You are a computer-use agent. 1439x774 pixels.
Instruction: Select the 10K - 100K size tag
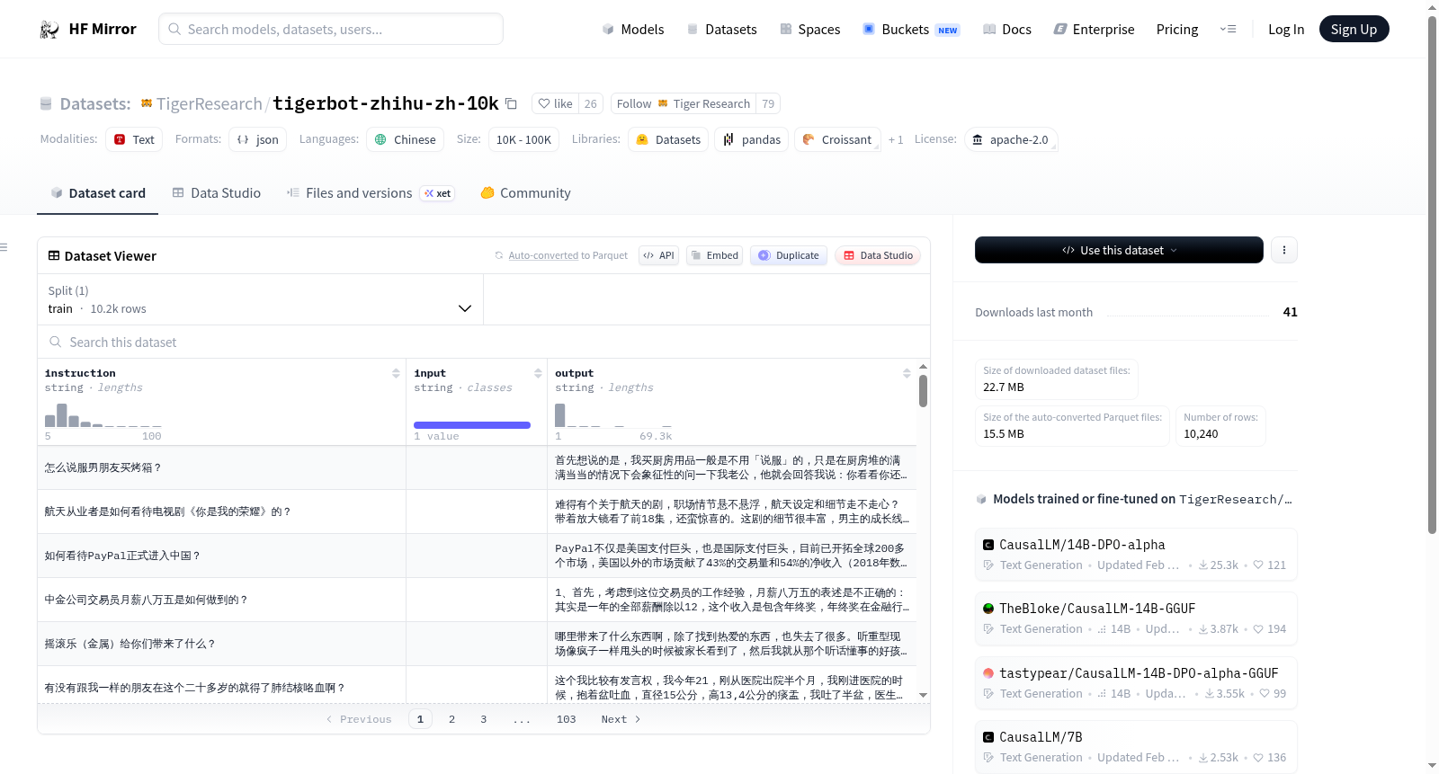pyautogui.click(x=523, y=139)
